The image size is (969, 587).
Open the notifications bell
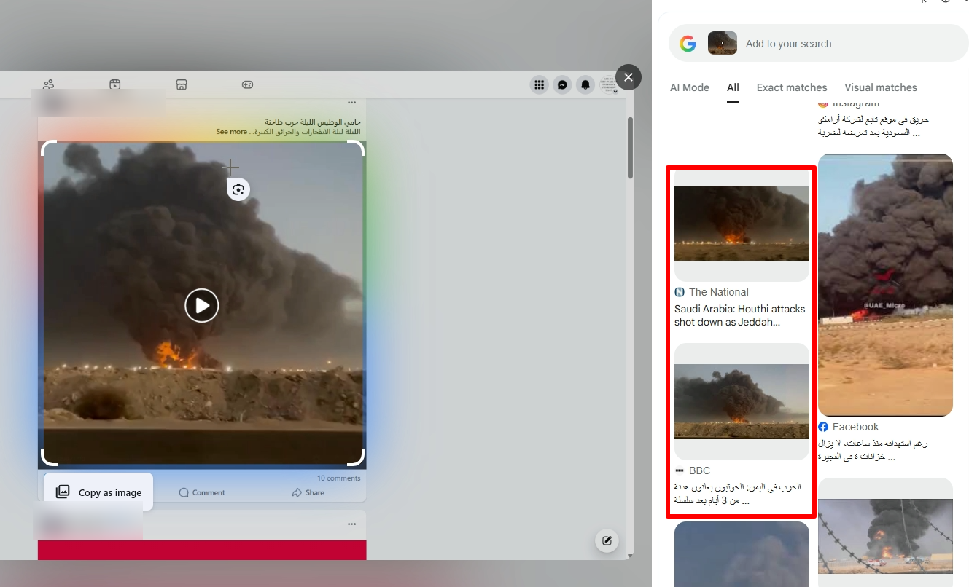click(x=585, y=84)
